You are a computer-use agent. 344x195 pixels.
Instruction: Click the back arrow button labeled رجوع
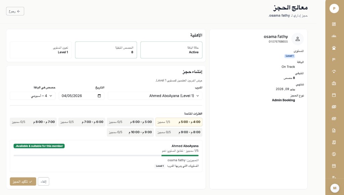point(15,11)
